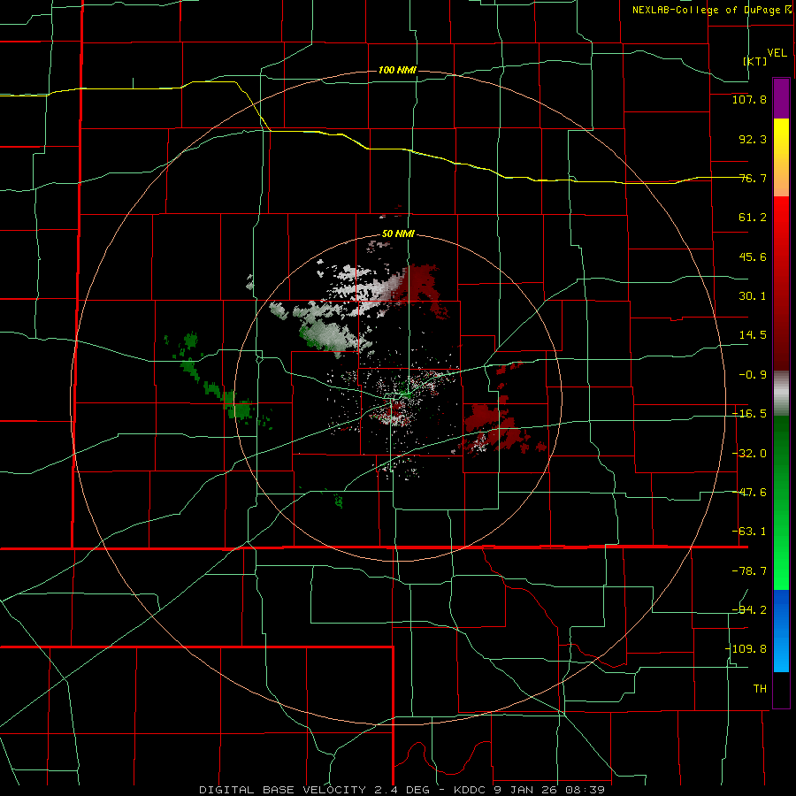Click the -47.6 velocity scale value
Image resolution: width=796 pixels, height=796 pixels.
point(749,493)
